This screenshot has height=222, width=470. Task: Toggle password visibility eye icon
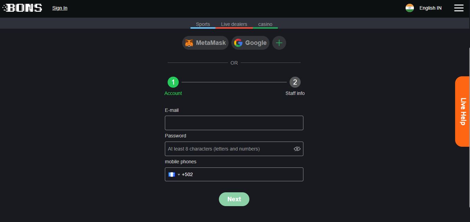pyautogui.click(x=297, y=149)
